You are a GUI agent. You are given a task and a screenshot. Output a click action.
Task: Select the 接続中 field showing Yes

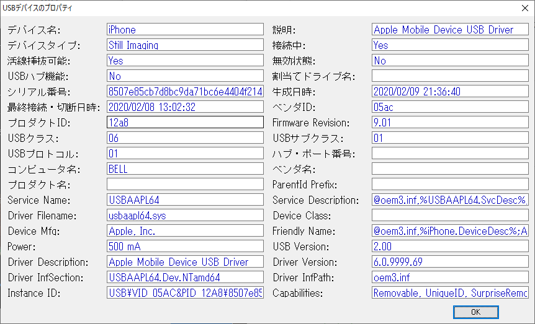point(450,45)
